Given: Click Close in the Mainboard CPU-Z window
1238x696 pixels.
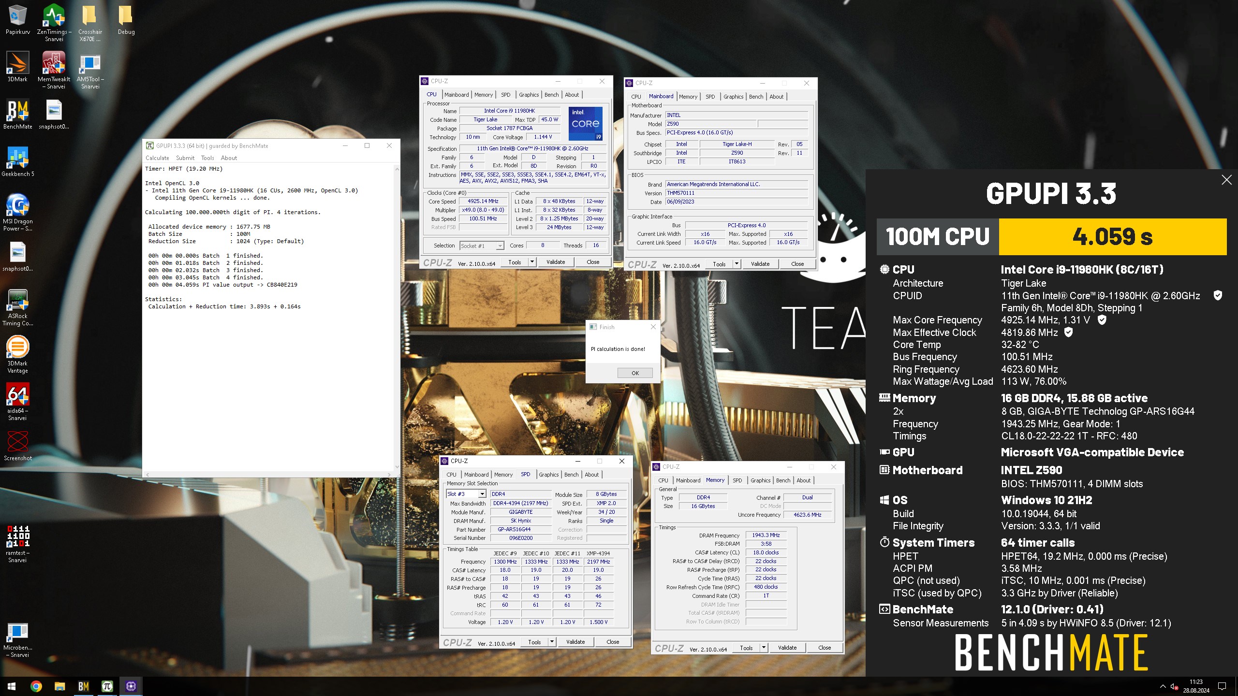Looking at the screenshot, I should click(x=797, y=264).
